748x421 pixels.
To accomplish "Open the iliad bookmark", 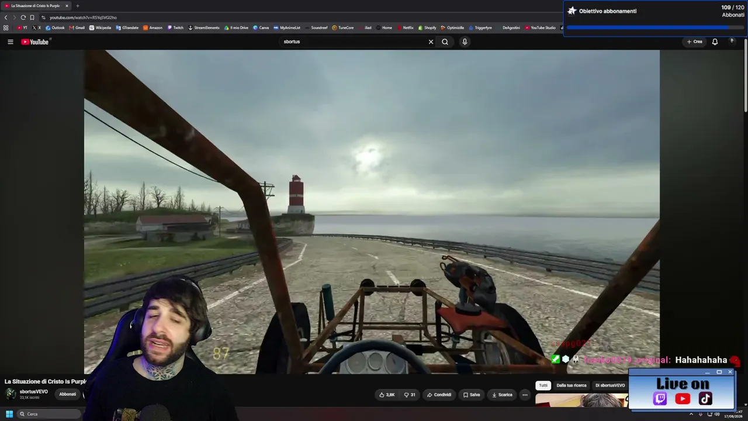I will click(x=365, y=27).
